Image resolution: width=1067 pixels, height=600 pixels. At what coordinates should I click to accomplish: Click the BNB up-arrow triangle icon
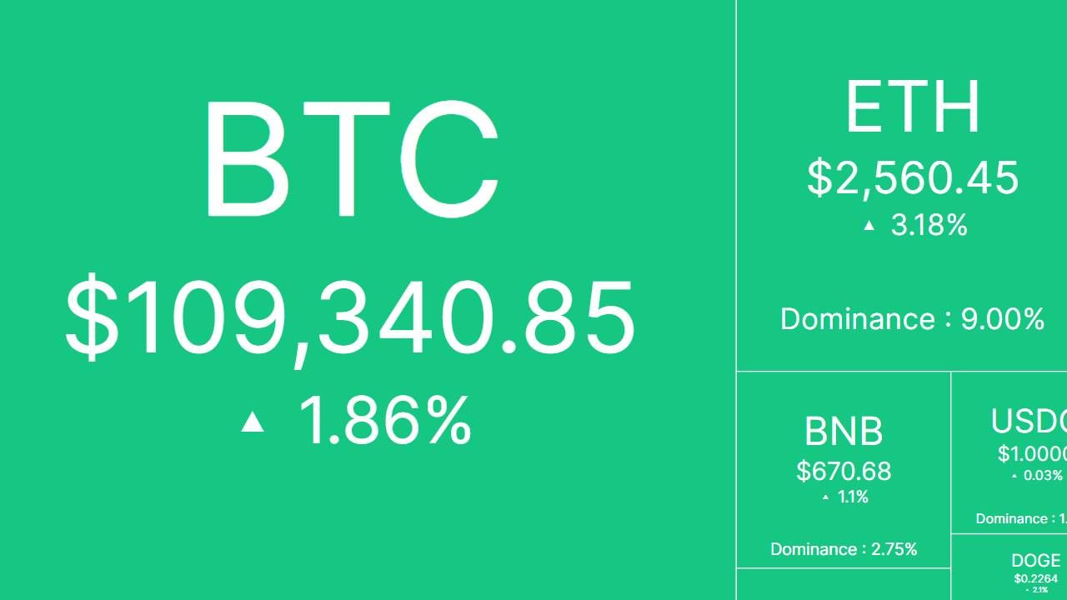pos(826,497)
